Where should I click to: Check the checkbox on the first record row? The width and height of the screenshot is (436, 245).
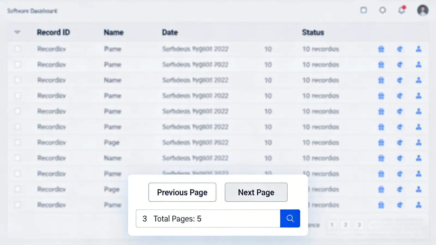click(17, 49)
